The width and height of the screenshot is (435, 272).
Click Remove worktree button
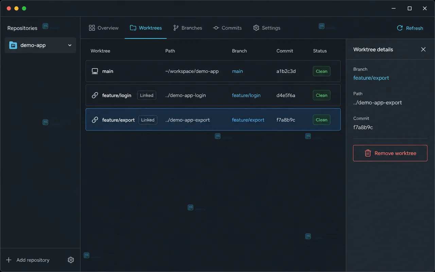tap(390, 153)
